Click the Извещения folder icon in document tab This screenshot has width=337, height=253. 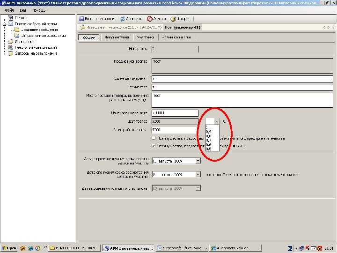pos(82,27)
